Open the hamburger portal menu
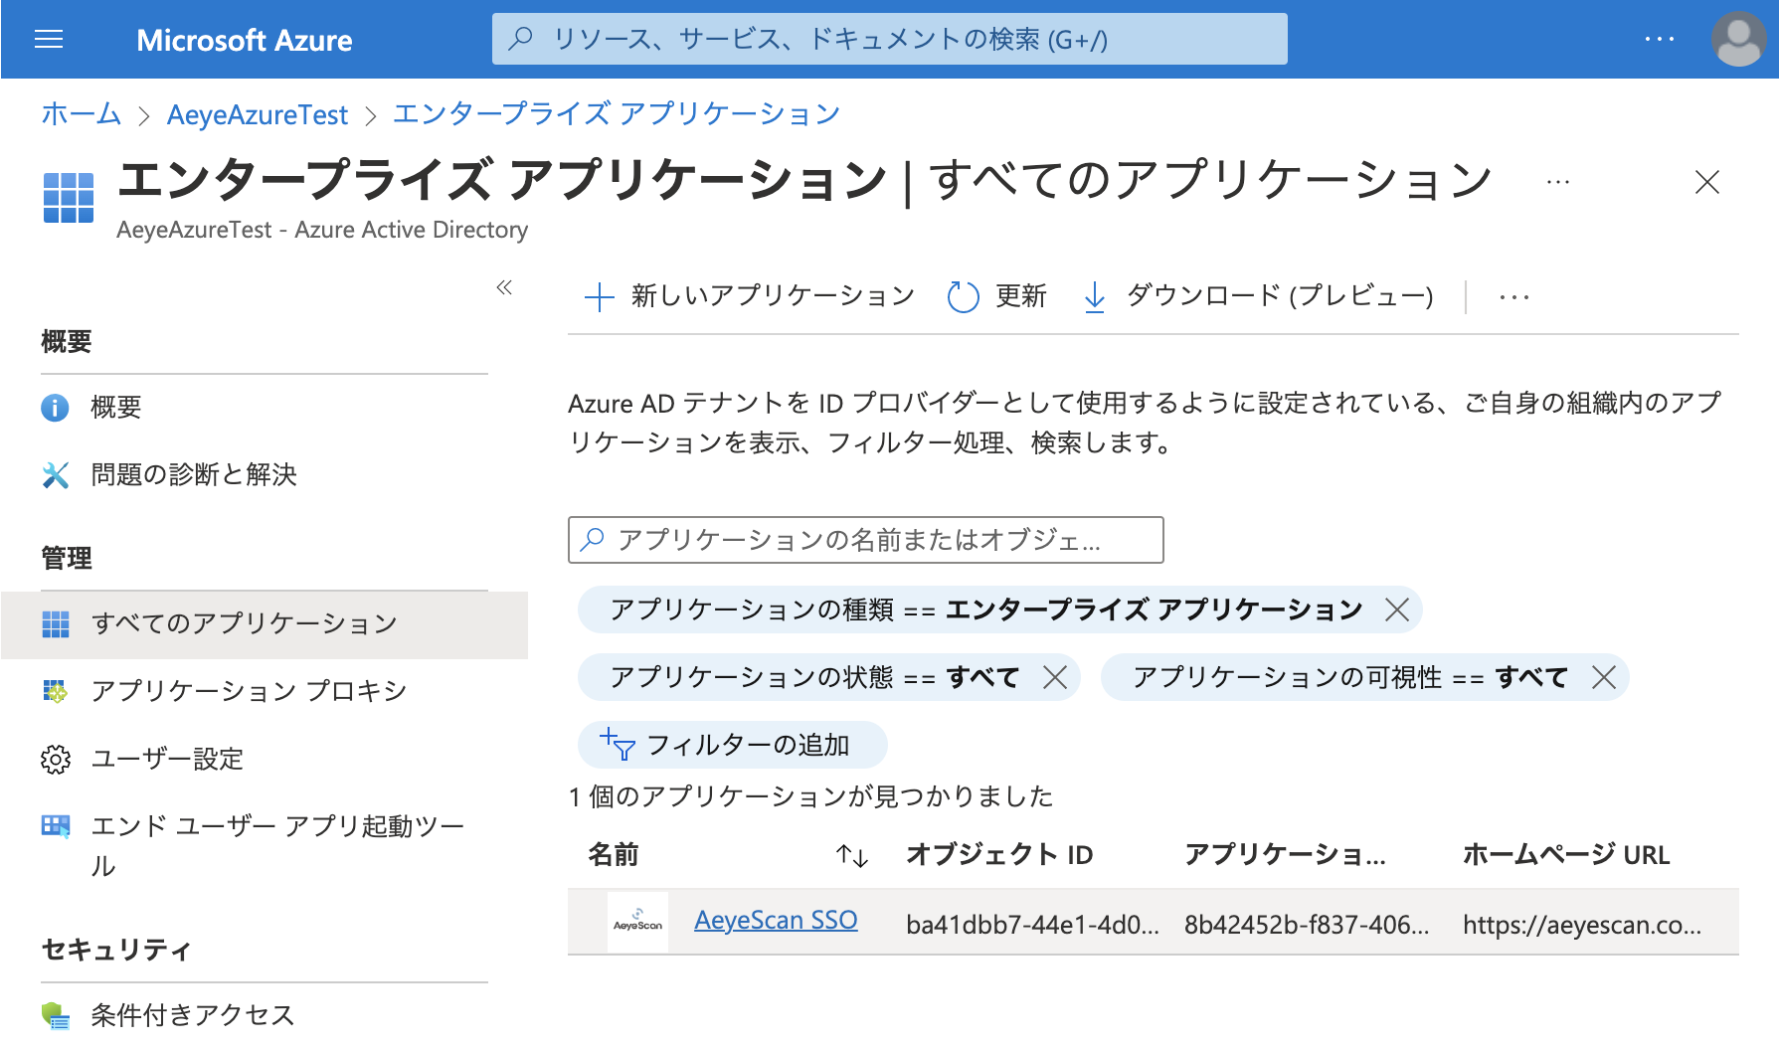The width and height of the screenshot is (1779, 1048). click(x=48, y=40)
